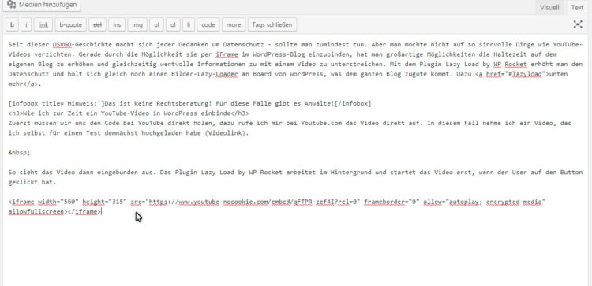Click the 'WP Rocket' text in first paragraph
592x286 pixels.
(510, 64)
